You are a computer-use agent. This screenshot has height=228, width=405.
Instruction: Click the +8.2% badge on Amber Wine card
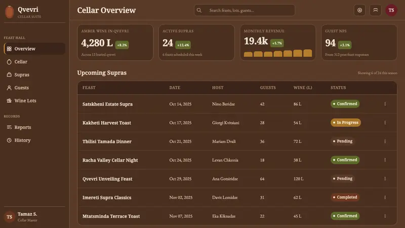point(122,45)
